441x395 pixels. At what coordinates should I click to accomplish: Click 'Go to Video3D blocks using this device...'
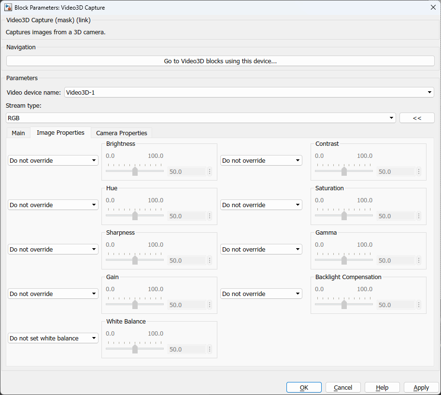pos(220,60)
